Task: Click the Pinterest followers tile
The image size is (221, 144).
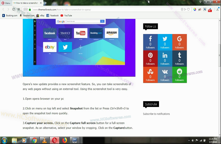Action: pos(150,59)
